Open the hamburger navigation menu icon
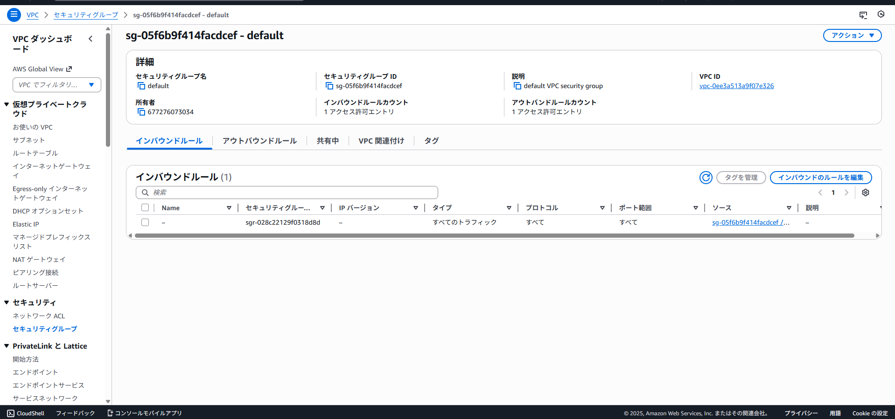 (14, 15)
